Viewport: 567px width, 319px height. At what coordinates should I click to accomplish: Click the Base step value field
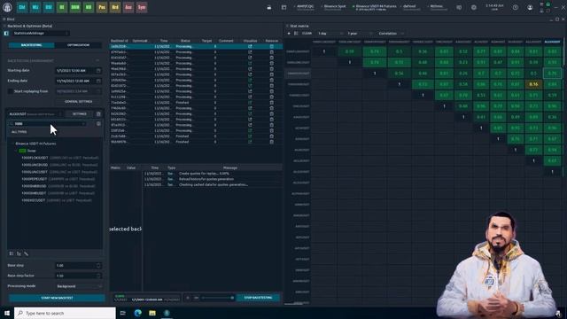coord(78,266)
